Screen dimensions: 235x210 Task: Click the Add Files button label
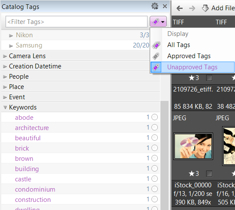223,8
